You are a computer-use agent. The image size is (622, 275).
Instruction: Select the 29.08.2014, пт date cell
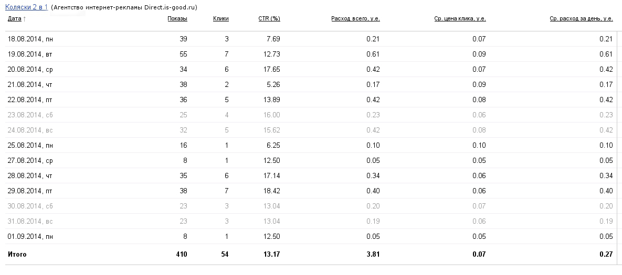[30, 191]
